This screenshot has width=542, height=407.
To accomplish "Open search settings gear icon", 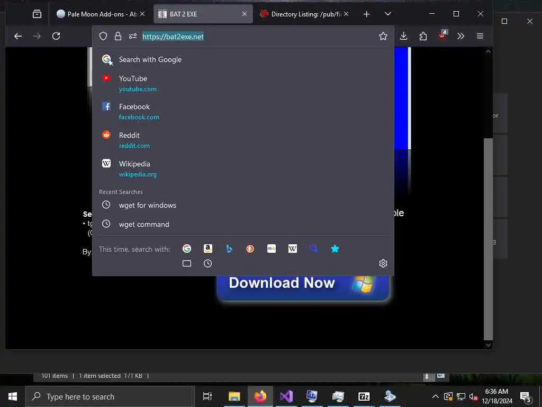I will click(383, 264).
